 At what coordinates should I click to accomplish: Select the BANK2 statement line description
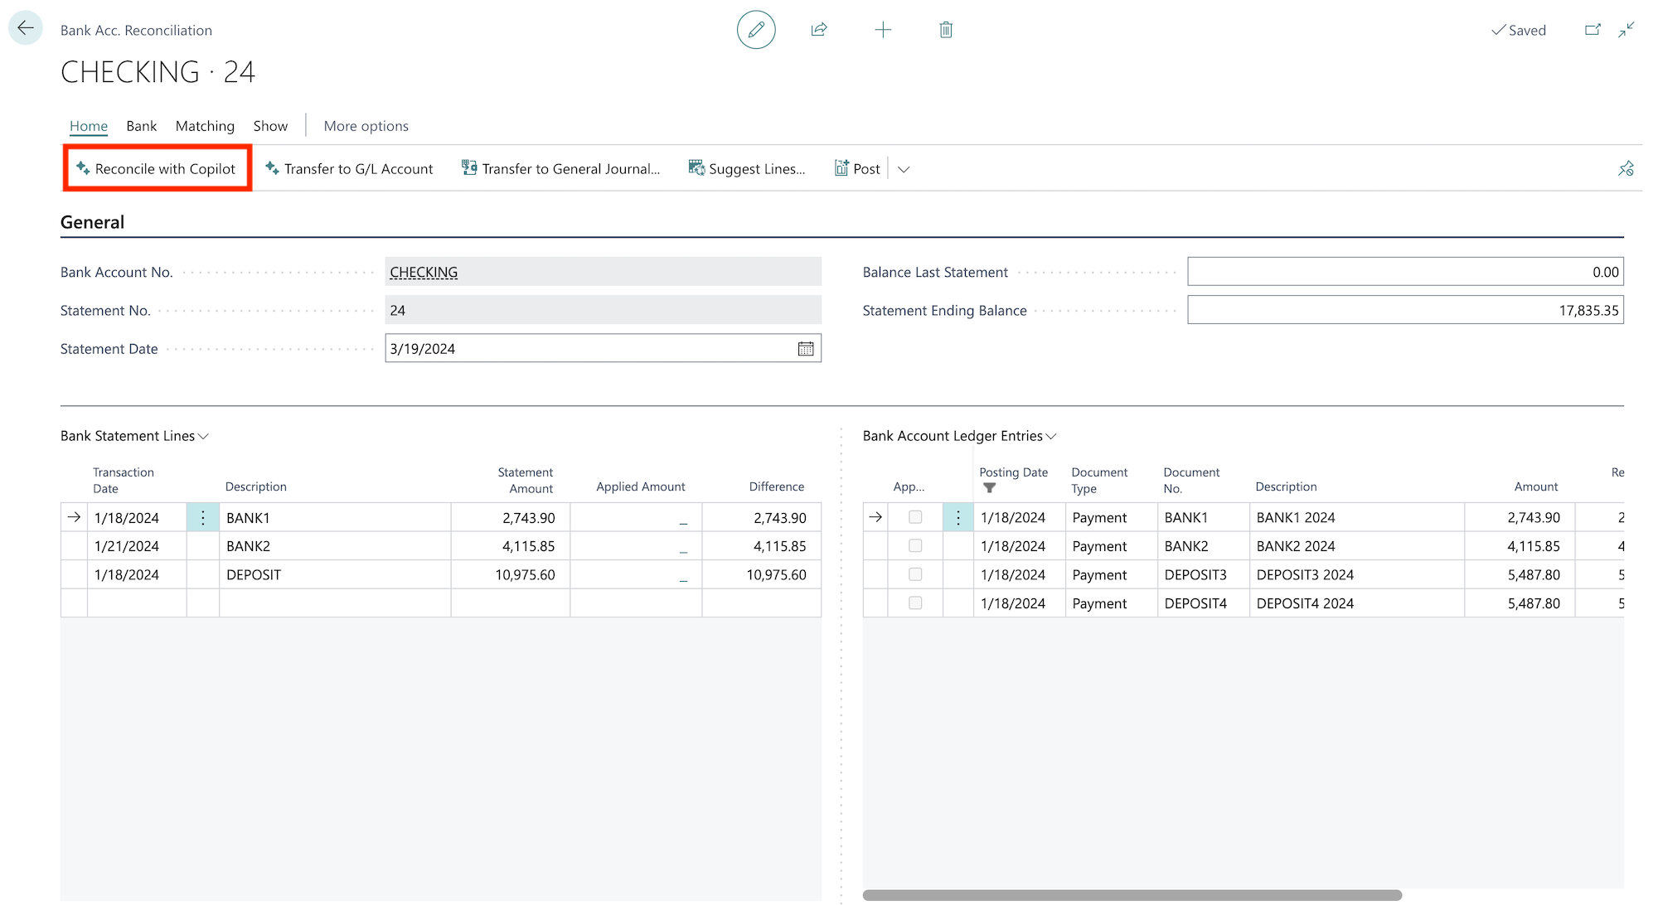point(335,546)
